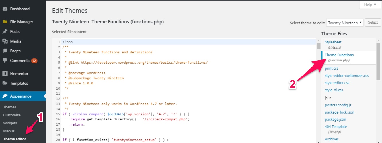382x143 pixels.
Task: Click the Dashboard gauge icon
Action: (x=5, y=9)
